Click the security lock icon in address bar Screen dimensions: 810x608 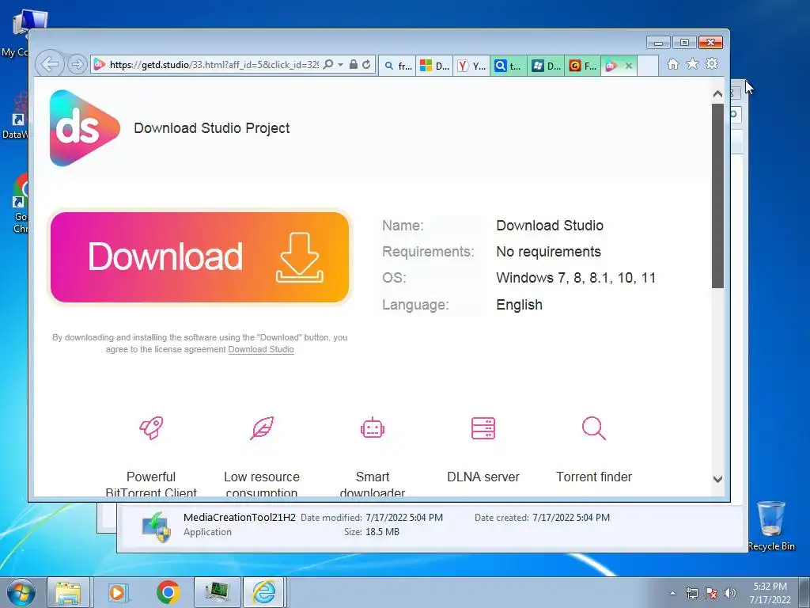pos(354,65)
